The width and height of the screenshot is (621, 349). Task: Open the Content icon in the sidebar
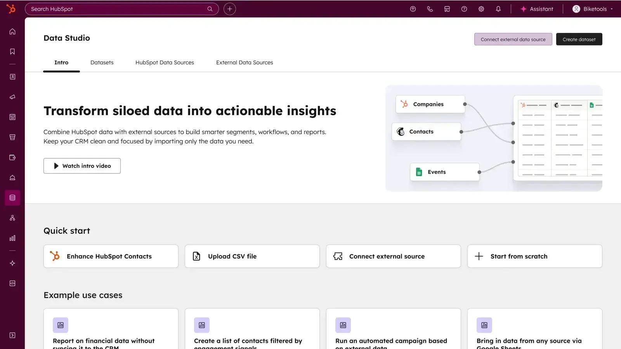click(x=12, y=117)
